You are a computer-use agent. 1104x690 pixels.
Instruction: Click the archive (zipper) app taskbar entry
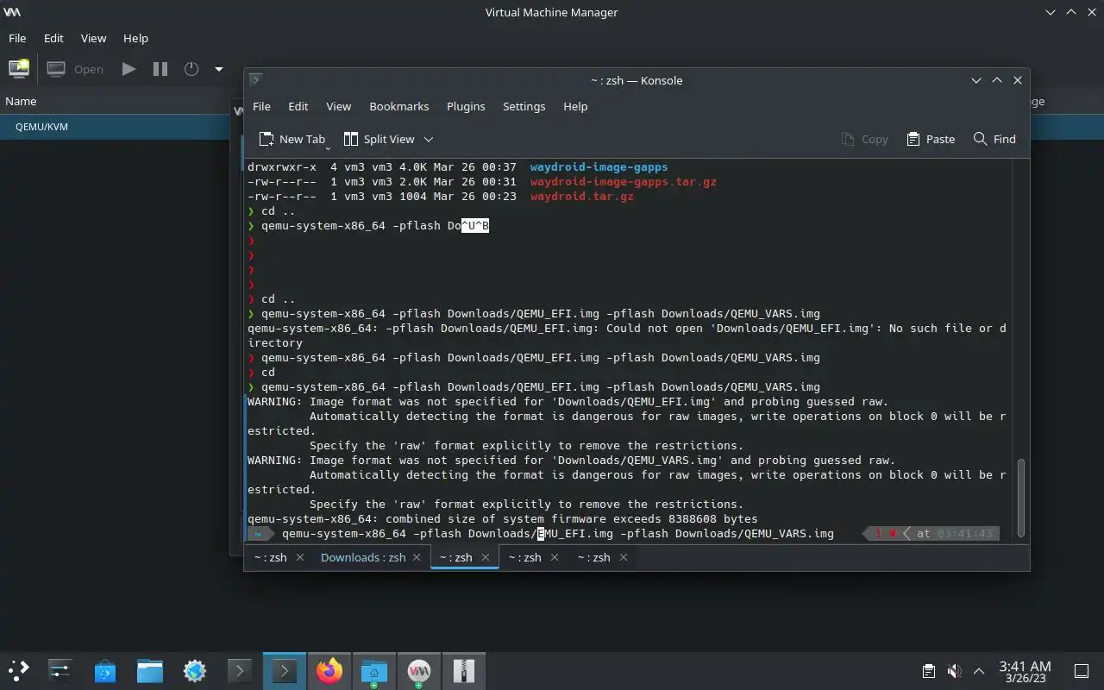tap(464, 670)
